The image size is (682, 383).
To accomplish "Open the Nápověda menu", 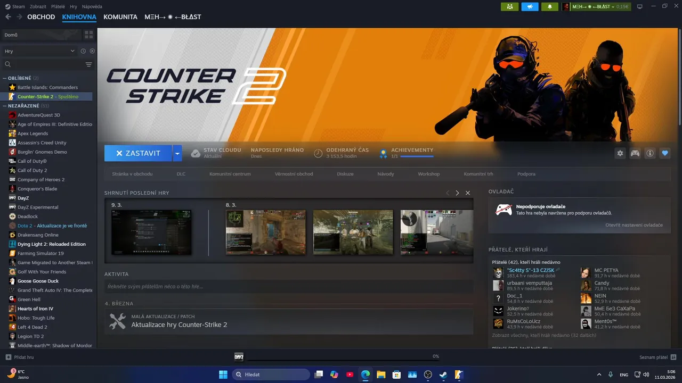I will [x=92, y=6].
